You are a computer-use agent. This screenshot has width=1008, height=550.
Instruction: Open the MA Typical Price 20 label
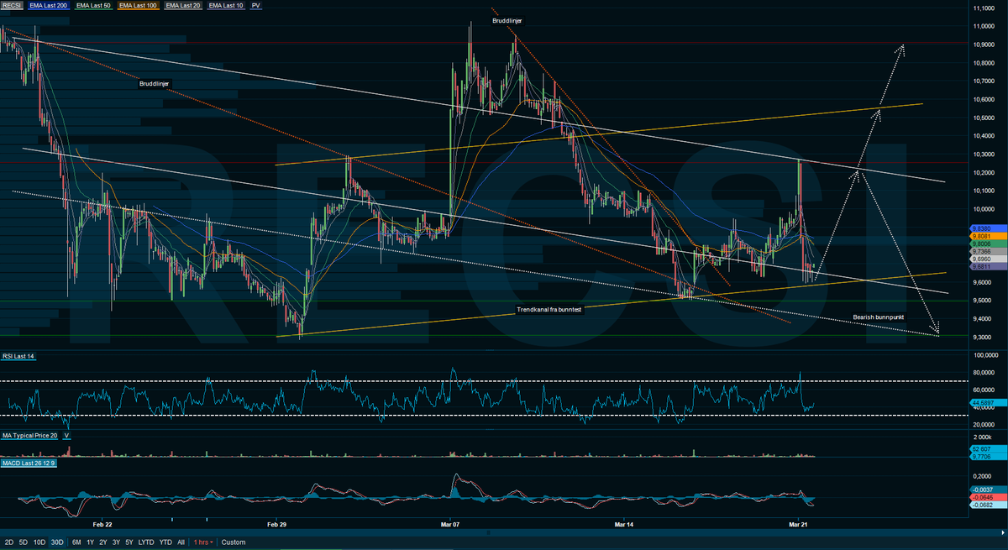30,435
